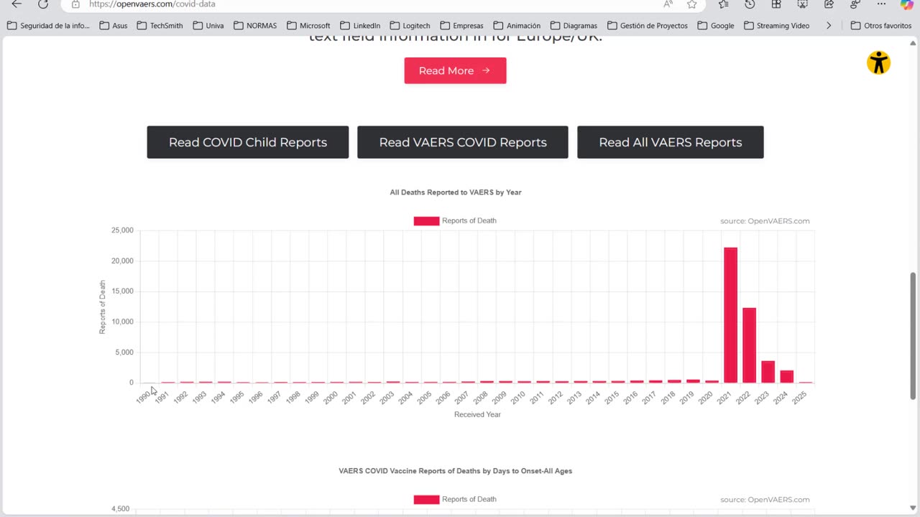Viewport: 920px width, 517px height.
Task: Add page to favorites with star icon
Action: click(692, 4)
